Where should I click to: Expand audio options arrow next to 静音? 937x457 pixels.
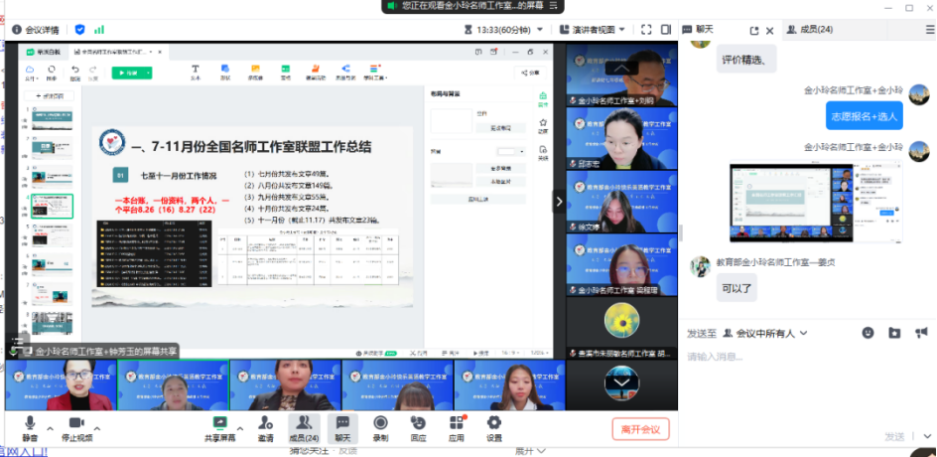tap(51, 428)
